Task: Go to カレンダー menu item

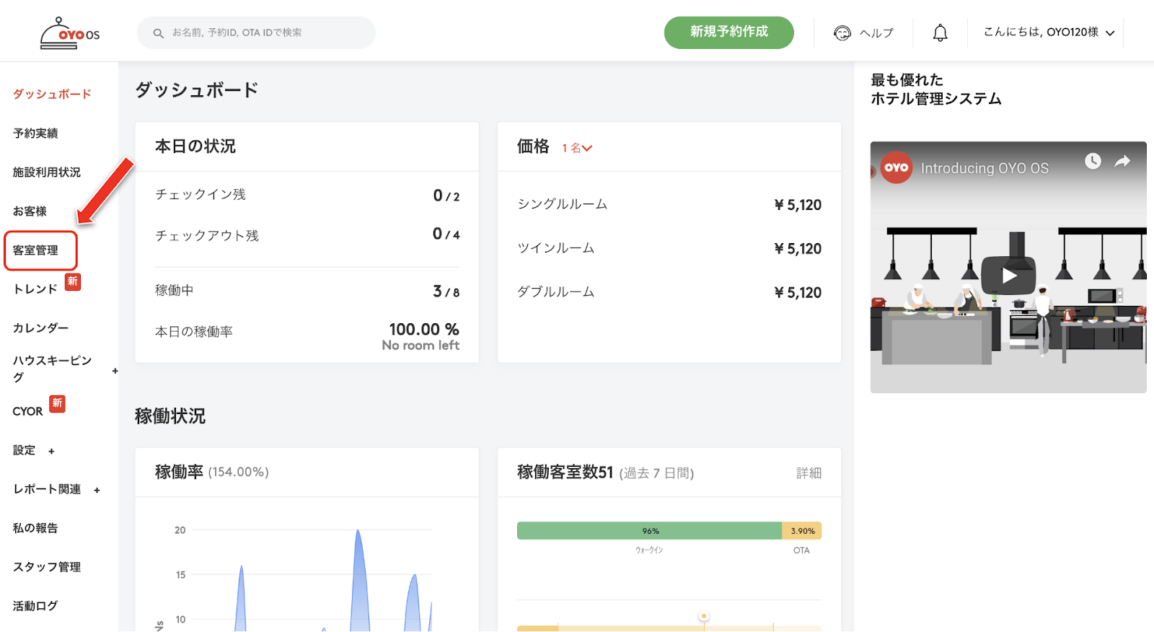Action: (41, 328)
